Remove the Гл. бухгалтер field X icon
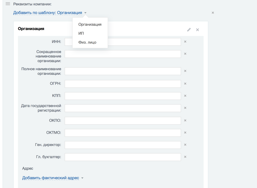Viewport: 257px width, 188px height. (x=185, y=157)
